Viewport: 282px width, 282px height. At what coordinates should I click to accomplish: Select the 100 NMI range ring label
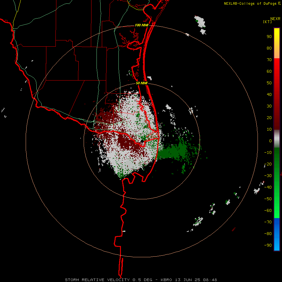[x=142, y=25]
